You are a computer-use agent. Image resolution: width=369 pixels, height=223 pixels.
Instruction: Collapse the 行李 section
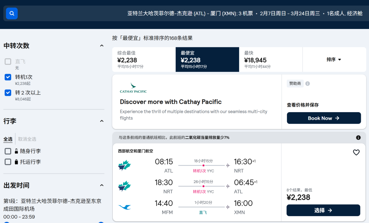click(x=102, y=121)
